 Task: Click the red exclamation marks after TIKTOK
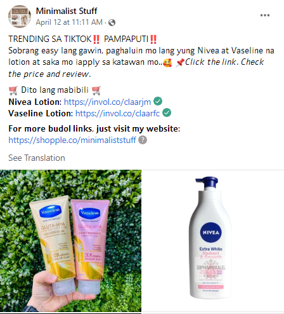(x=96, y=39)
